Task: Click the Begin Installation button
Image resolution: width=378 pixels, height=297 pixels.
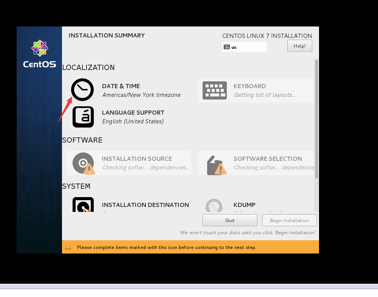Action: (289, 220)
